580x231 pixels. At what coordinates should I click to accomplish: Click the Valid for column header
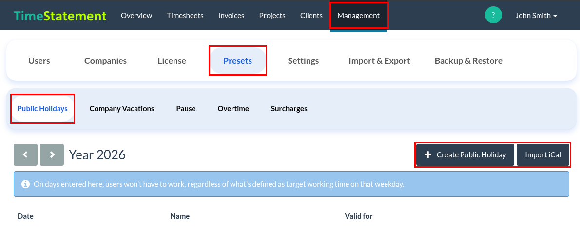tap(358, 216)
